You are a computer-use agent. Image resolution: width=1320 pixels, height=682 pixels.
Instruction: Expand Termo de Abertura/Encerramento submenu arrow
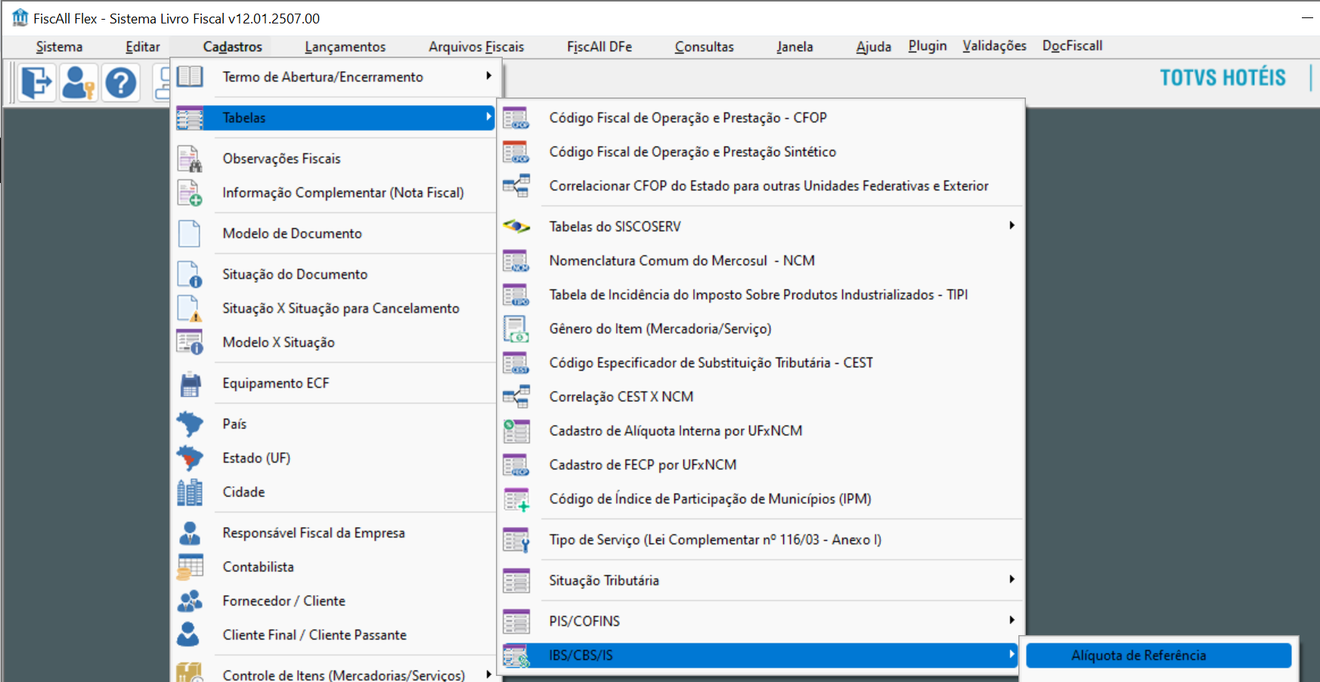pos(488,76)
